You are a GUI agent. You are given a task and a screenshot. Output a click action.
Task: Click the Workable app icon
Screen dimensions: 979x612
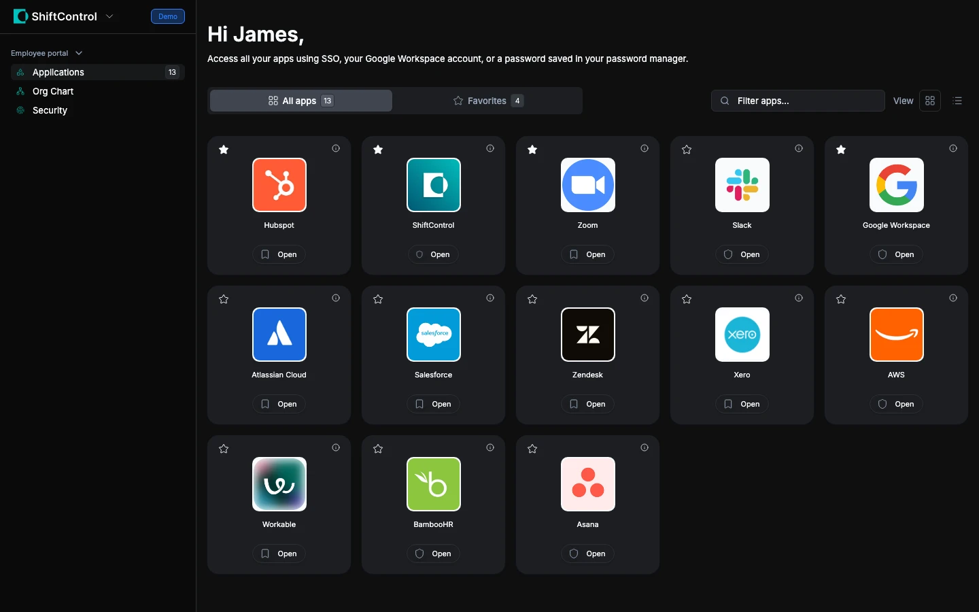(x=279, y=484)
